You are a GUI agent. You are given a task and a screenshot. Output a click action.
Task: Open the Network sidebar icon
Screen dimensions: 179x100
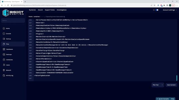4,70
